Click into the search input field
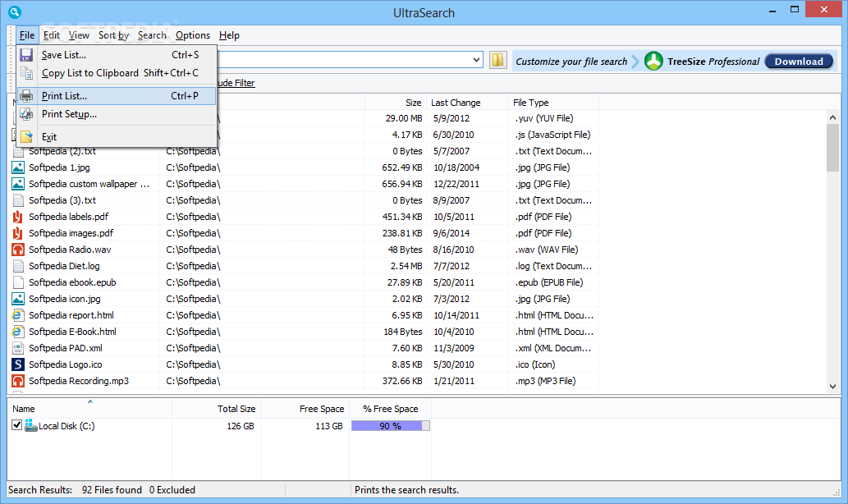The width and height of the screenshot is (848, 504). (x=343, y=60)
